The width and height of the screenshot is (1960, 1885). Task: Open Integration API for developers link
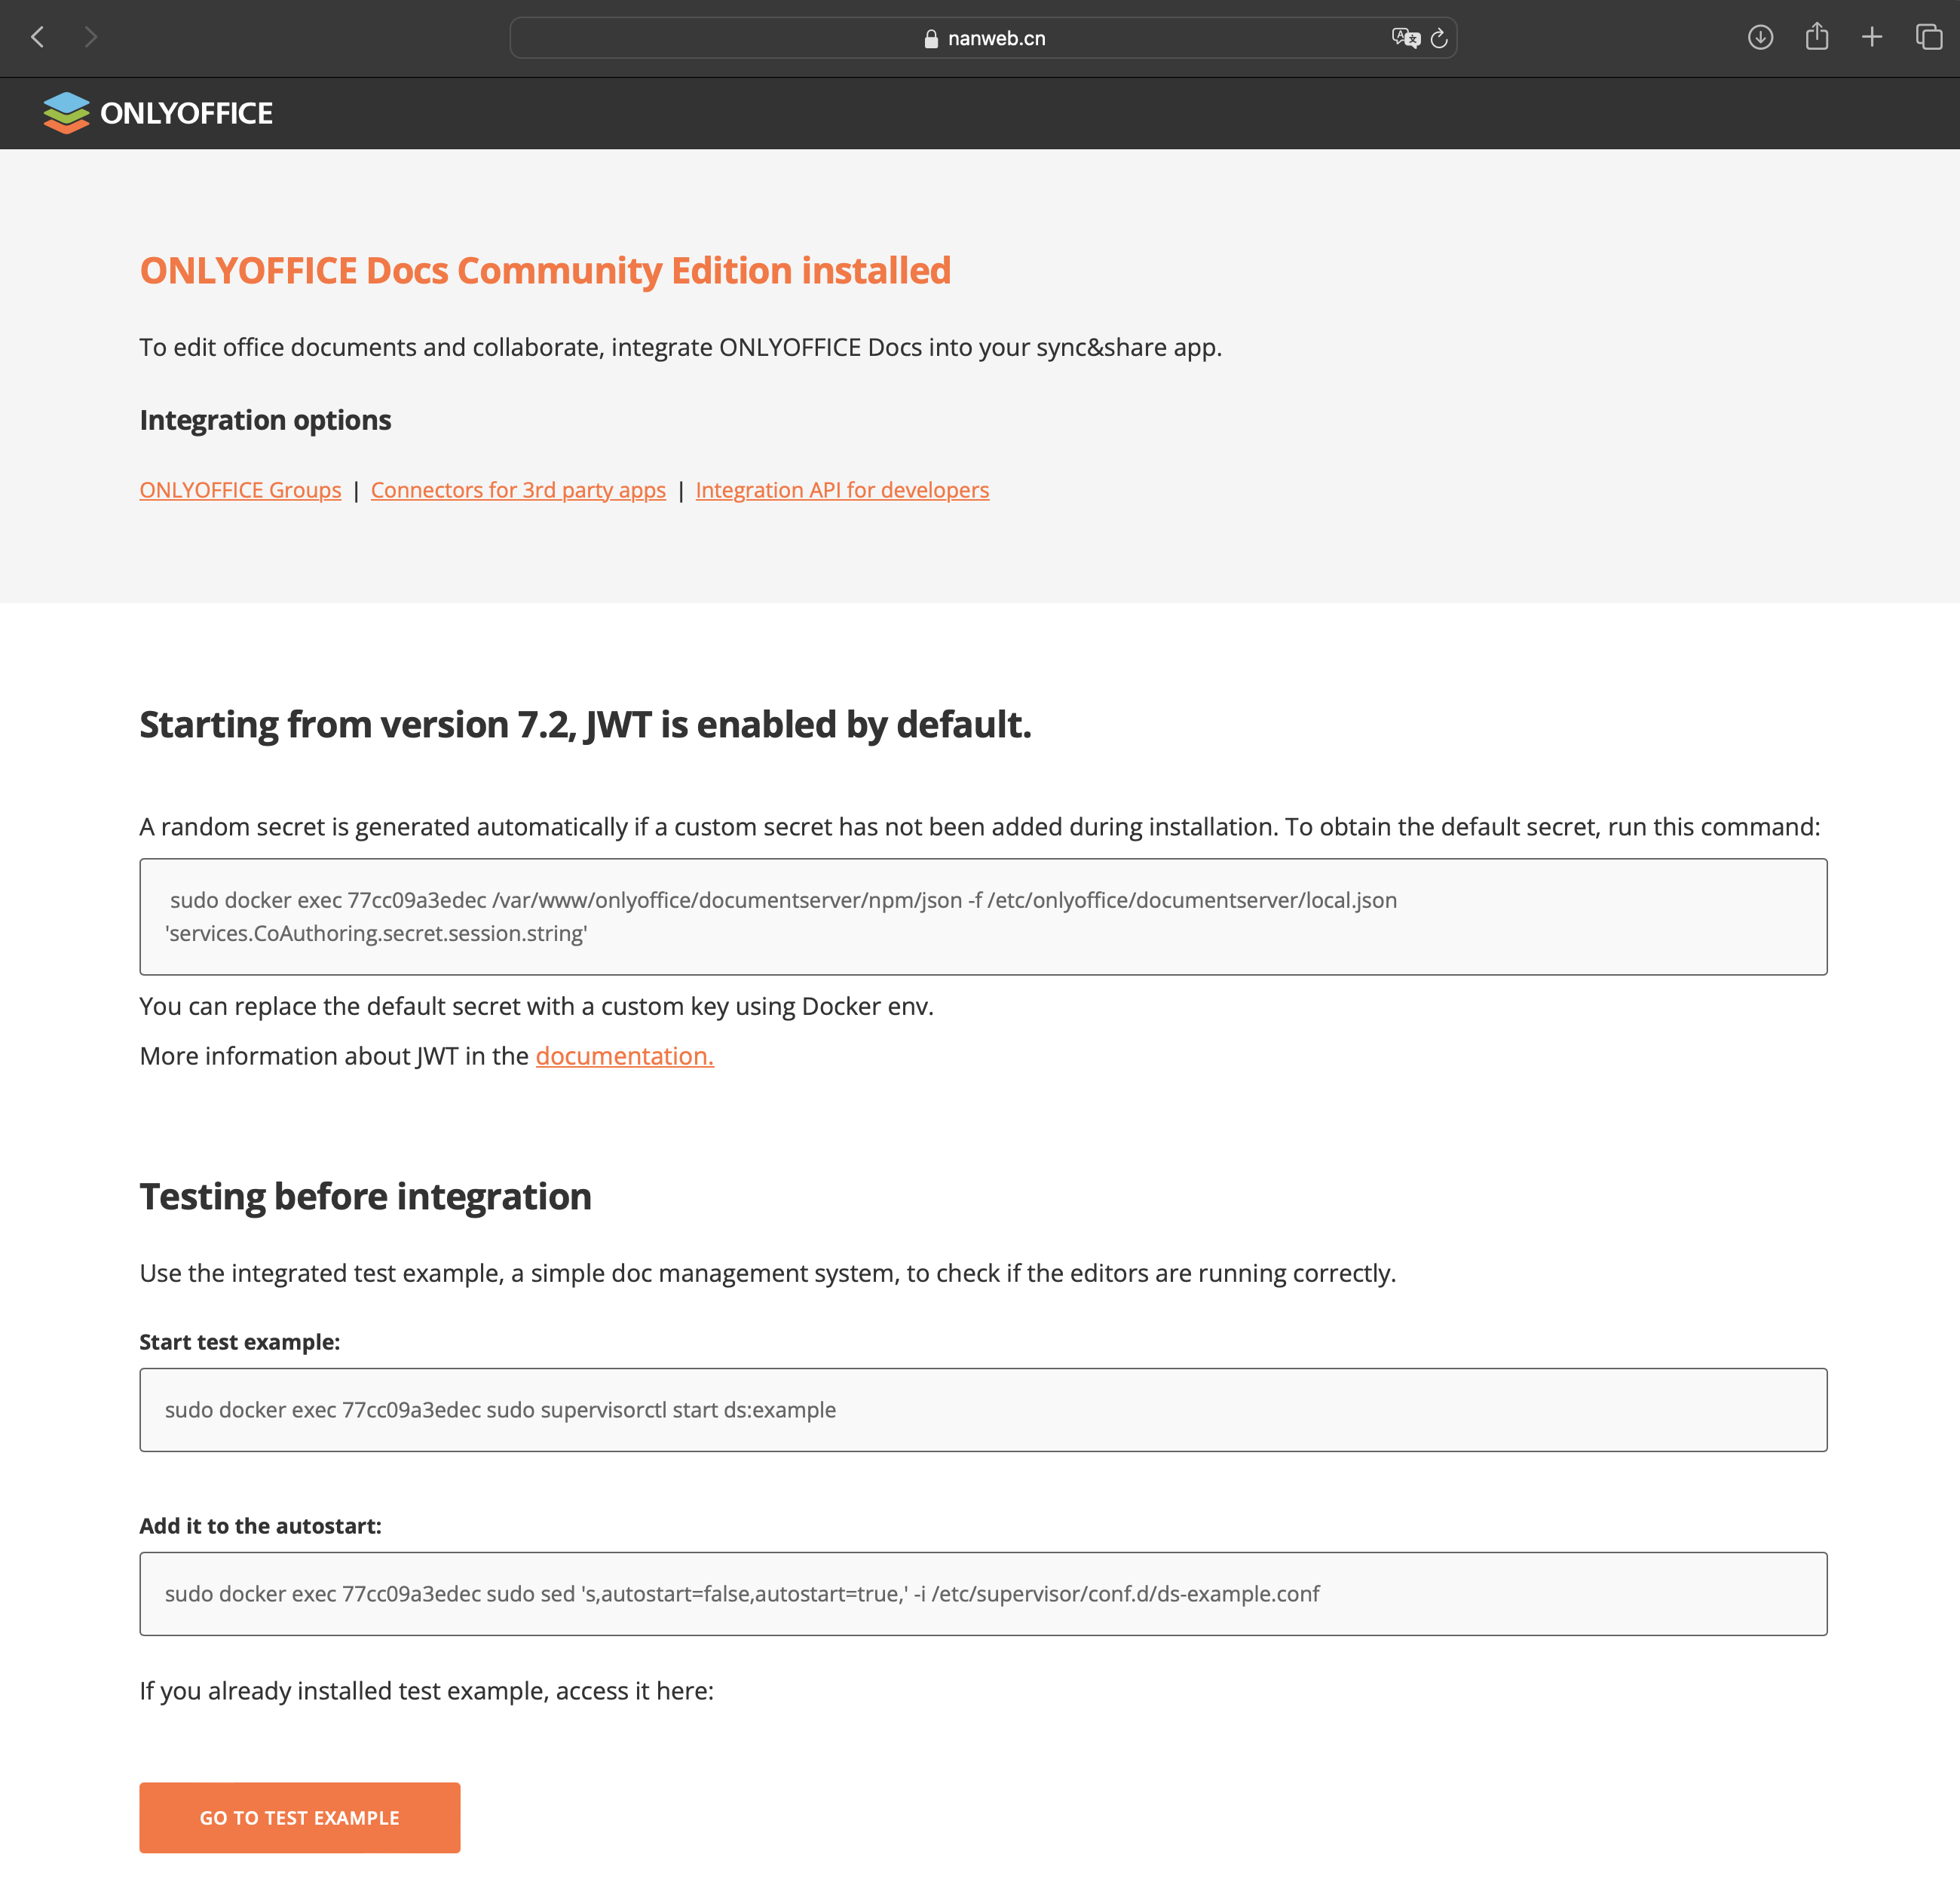[842, 490]
